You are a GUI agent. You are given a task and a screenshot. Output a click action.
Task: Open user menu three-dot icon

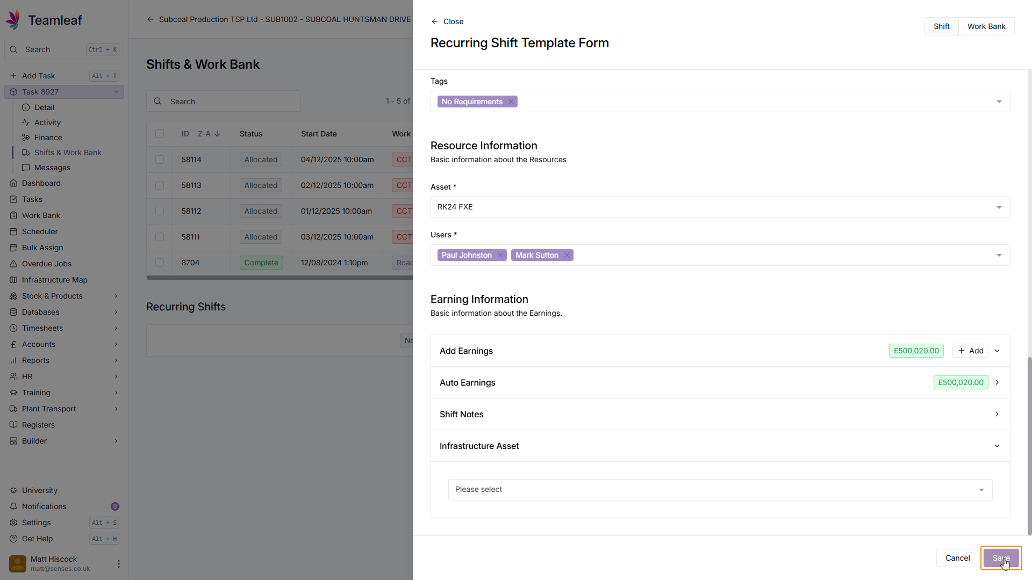119,564
